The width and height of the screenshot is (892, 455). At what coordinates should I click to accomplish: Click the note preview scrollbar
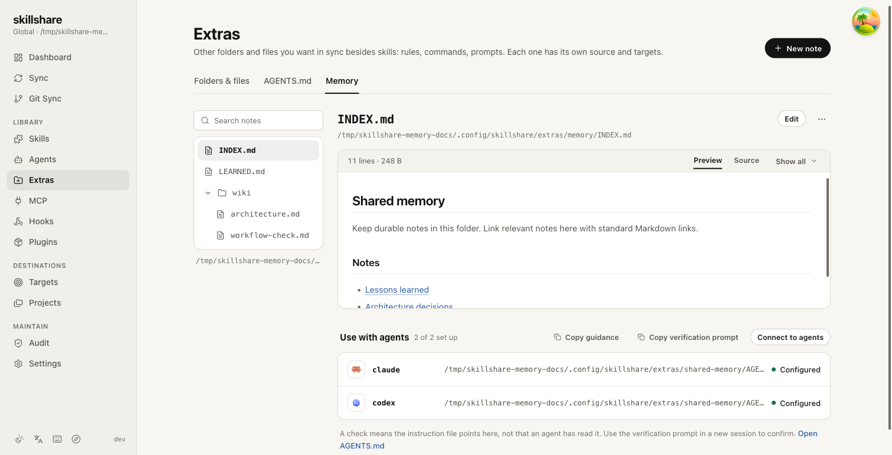[x=828, y=227]
